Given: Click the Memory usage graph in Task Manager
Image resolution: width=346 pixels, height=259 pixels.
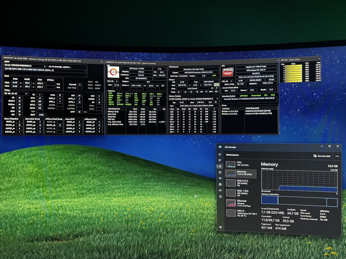Looking at the screenshot, I should click(299, 181).
